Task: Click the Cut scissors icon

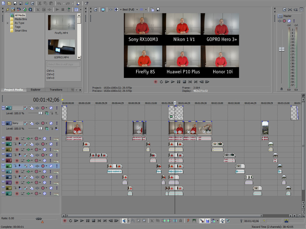Action: 40,3
